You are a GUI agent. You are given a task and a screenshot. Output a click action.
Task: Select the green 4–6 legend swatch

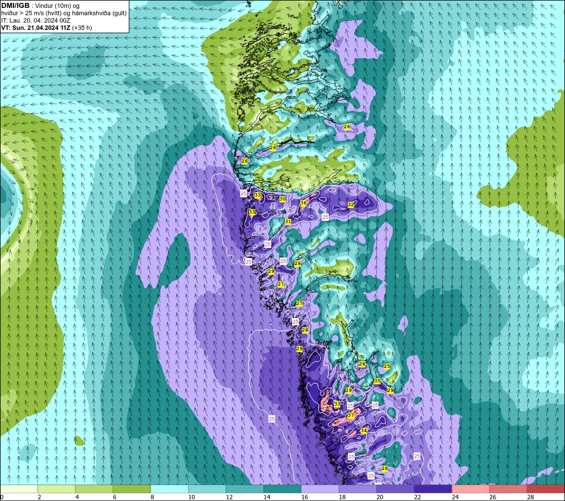(x=94, y=489)
